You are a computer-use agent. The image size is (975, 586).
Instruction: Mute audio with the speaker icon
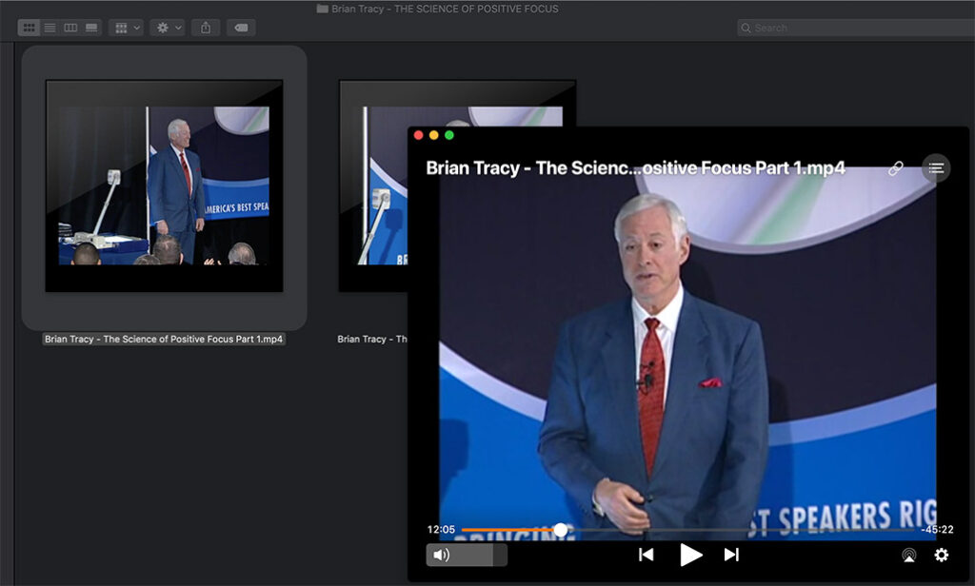coord(442,555)
